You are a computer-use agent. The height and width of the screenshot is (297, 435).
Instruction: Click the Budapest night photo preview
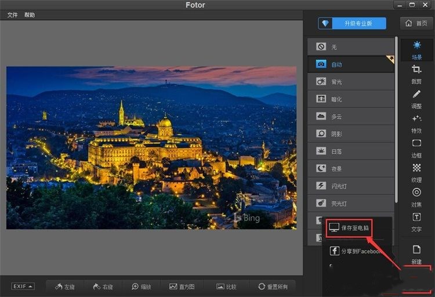[151, 147]
